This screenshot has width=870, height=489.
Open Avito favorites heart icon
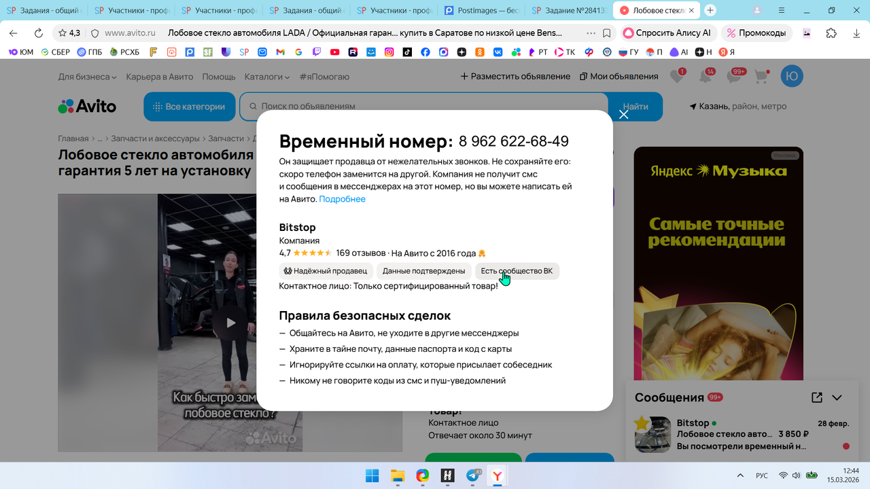676,76
